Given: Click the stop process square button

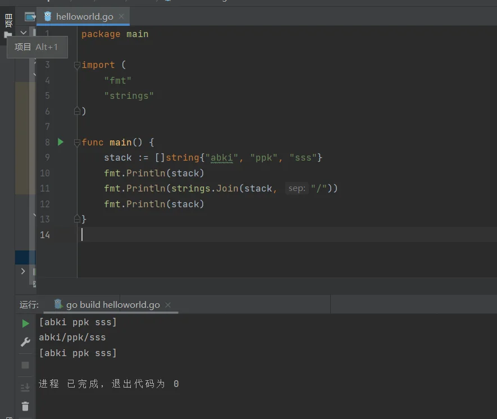Looking at the screenshot, I should (x=25, y=365).
